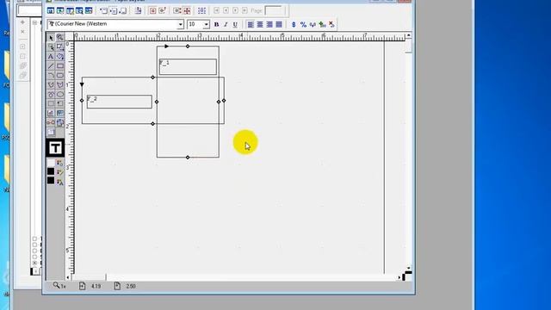Screen dimensions: 551x310
Task: Toggle underline formatting
Action: 235,24
